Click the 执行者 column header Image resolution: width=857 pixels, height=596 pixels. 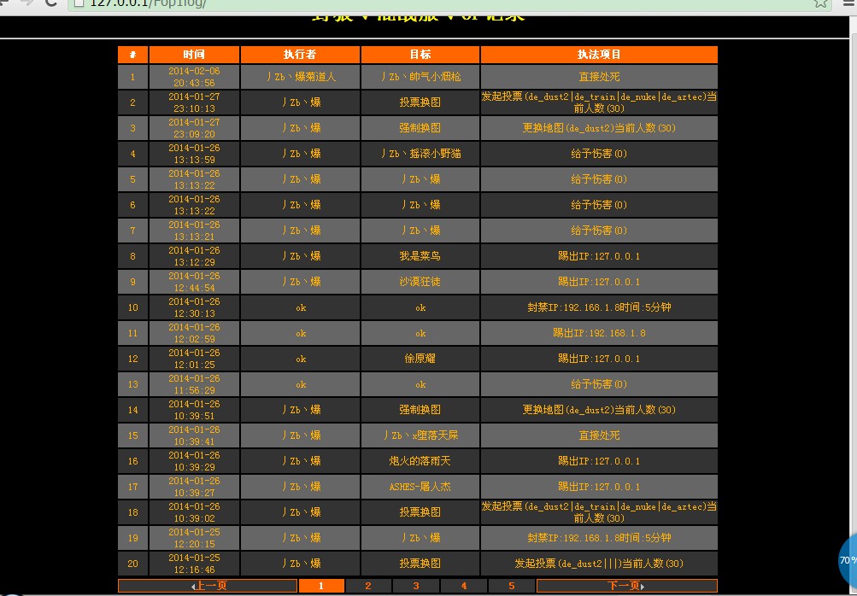click(x=299, y=54)
